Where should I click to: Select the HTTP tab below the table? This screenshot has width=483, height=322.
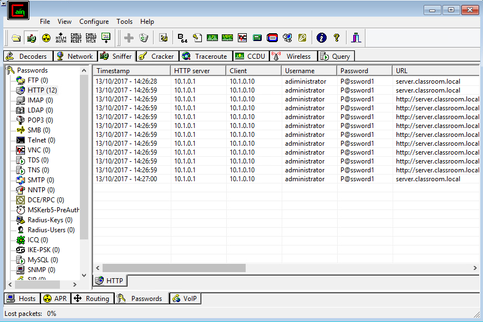click(110, 281)
